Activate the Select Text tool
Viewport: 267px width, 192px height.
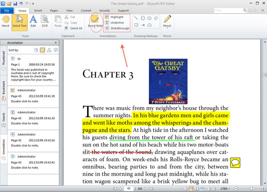[x=19, y=22]
